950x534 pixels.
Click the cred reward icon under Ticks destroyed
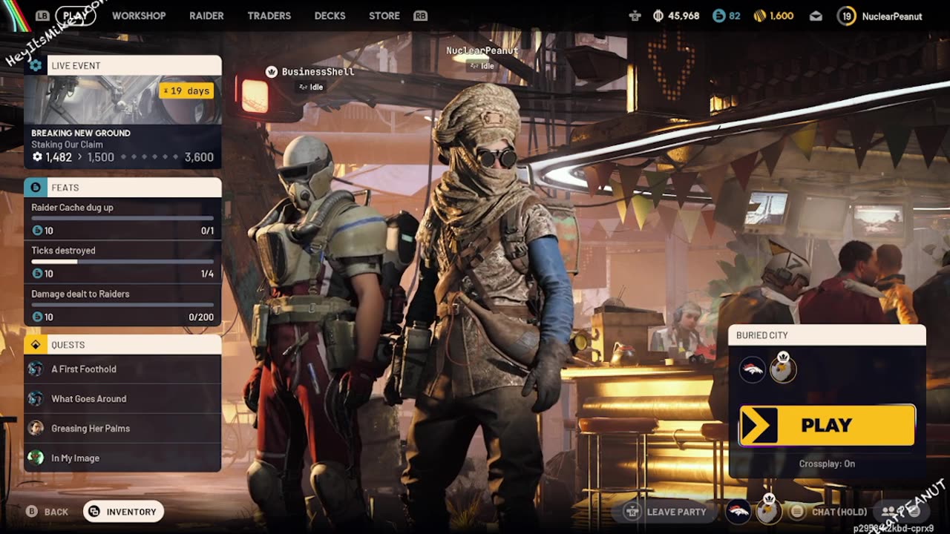(x=37, y=274)
